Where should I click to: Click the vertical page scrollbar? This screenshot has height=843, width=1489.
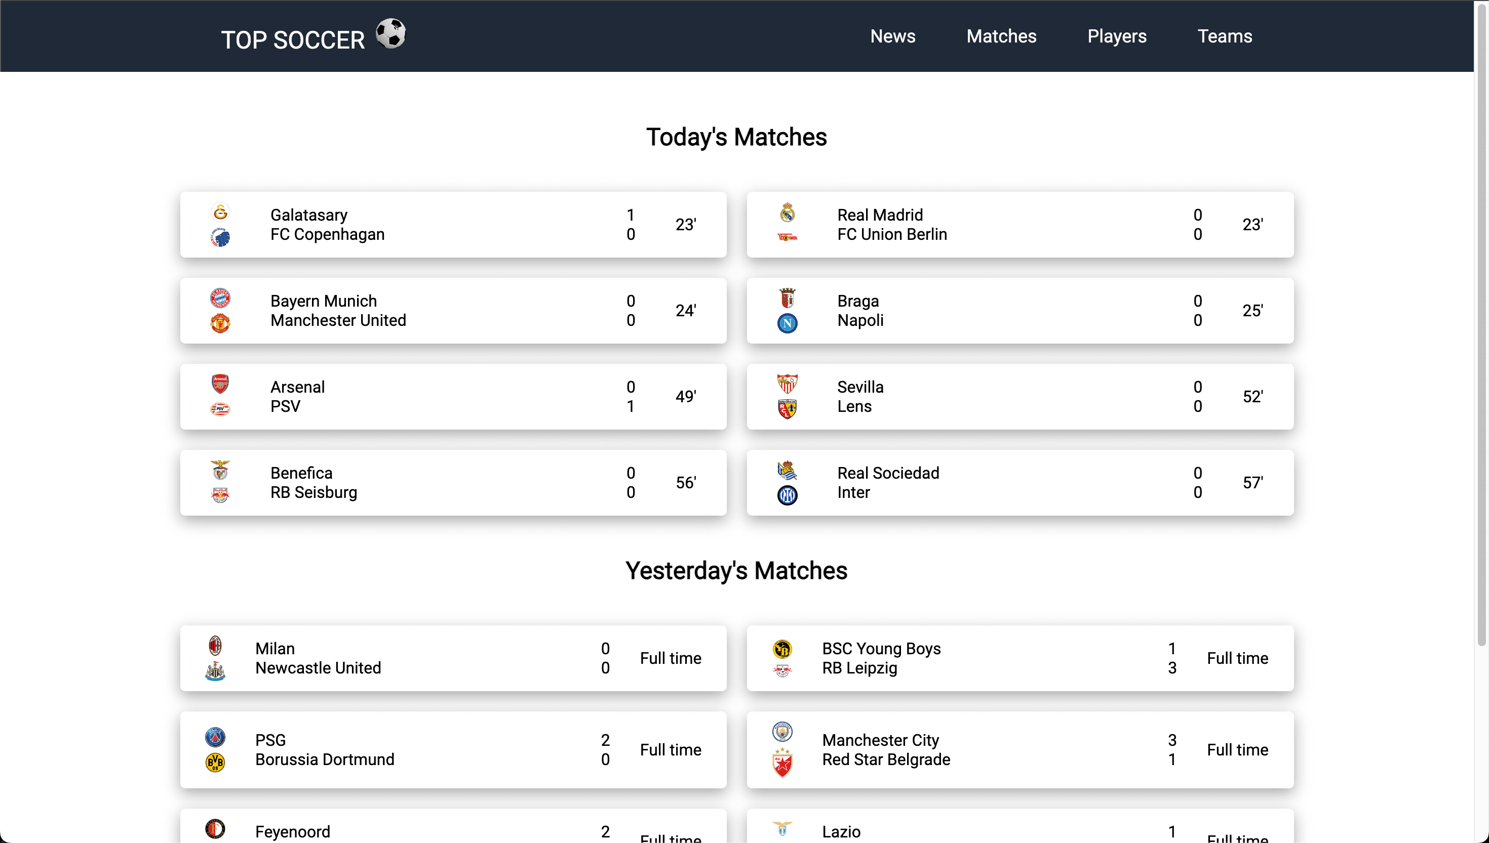(x=1482, y=324)
